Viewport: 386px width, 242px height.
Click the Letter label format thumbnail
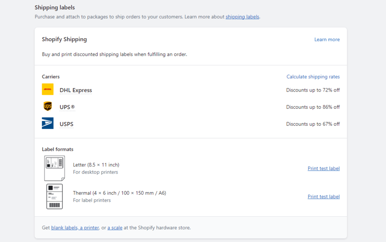coord(54,168)
